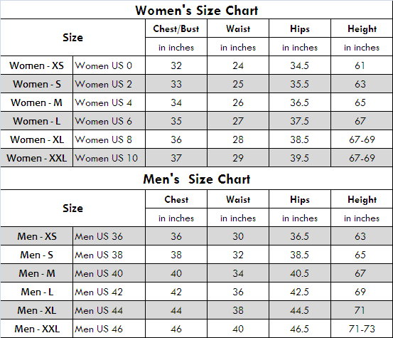This screenshot has width=393, height=338.
Task: Select the Men - XS row label
Action: [x=37, y=236]
